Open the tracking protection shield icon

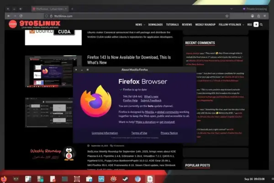(47, 16)
